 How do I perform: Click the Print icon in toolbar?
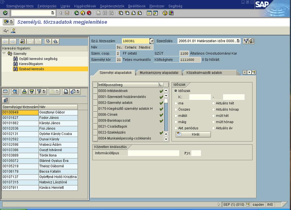pos(99,13)
